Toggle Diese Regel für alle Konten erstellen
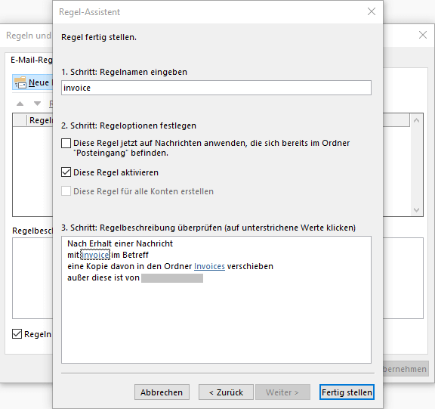The height and width of the screenshot is (409, 435). (66, 191)
